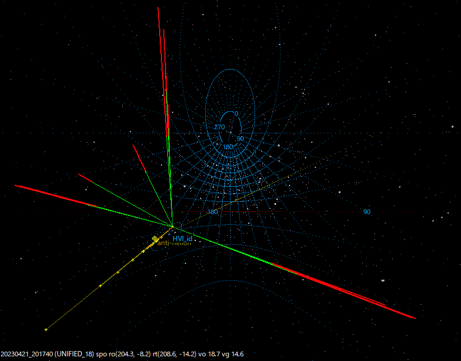Screen dimensions: 461x361
Task: Click the 270 label near polar circle
Action: point(219,127)
